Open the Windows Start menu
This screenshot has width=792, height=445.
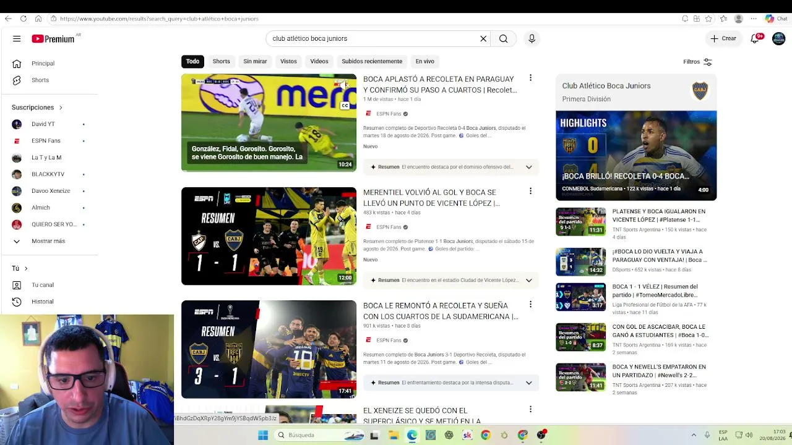tap(263, 435)
